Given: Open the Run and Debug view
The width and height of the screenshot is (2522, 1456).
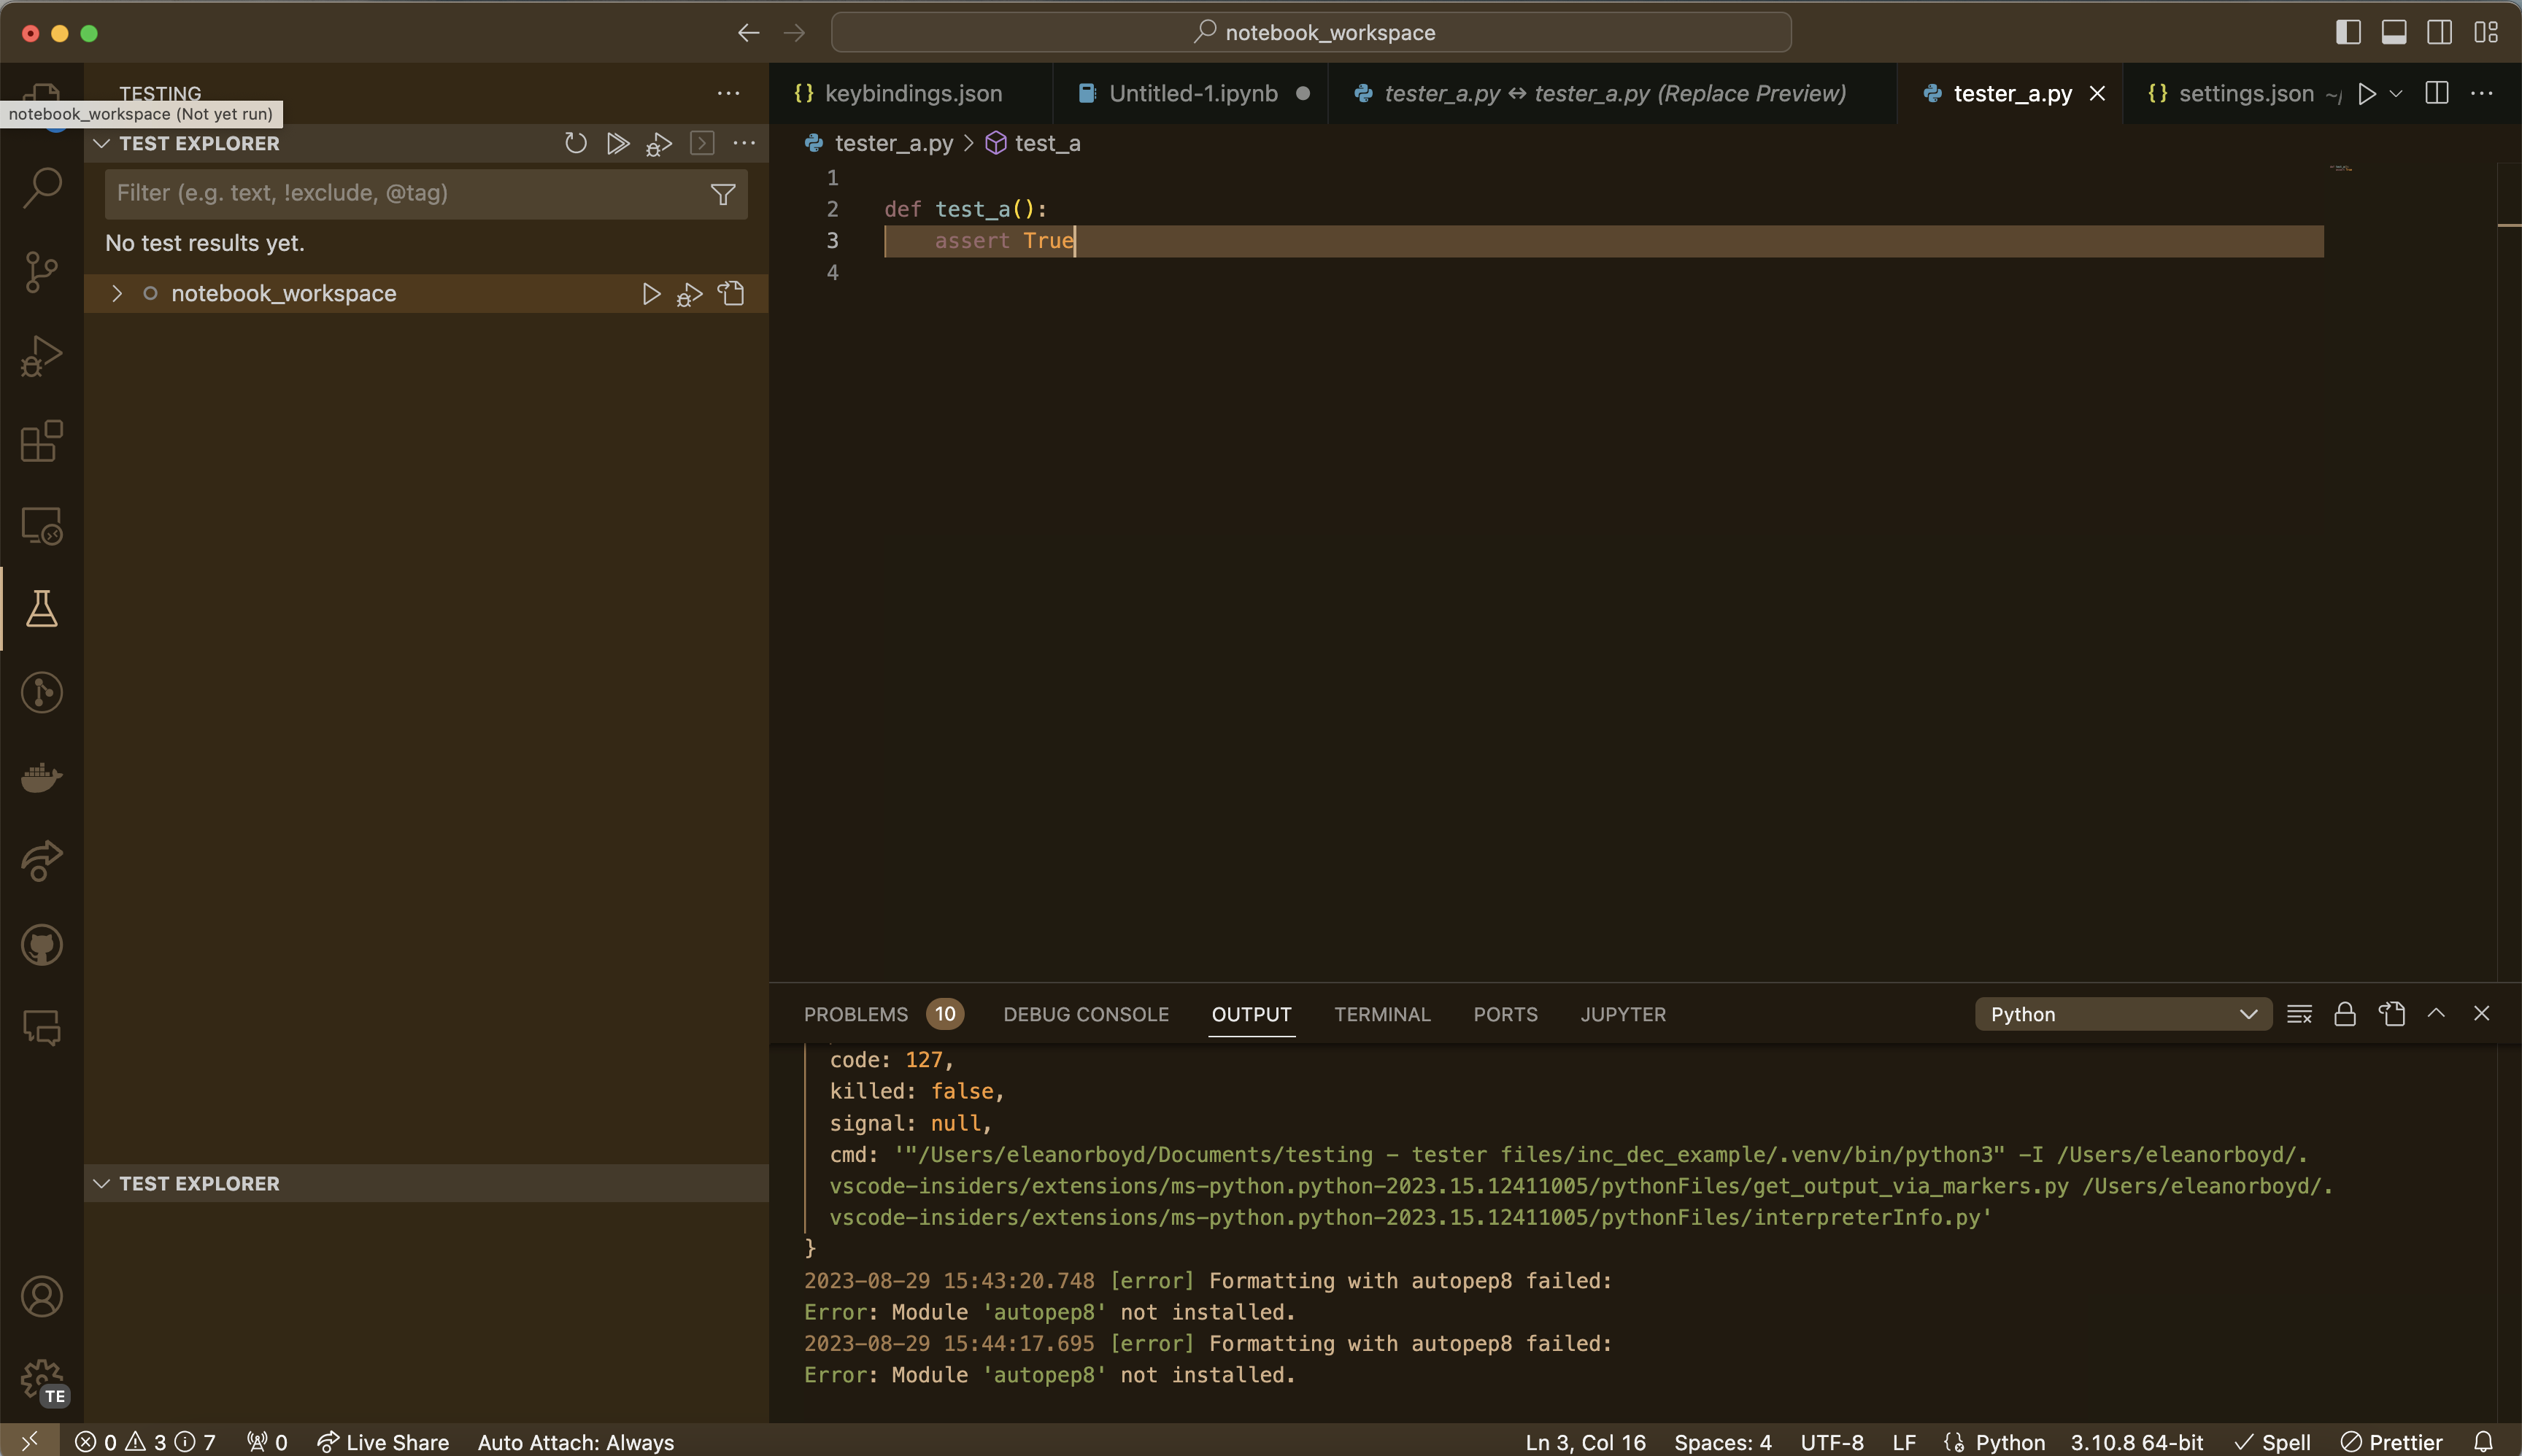Looking at the screenshot, I should pos(41,354).
